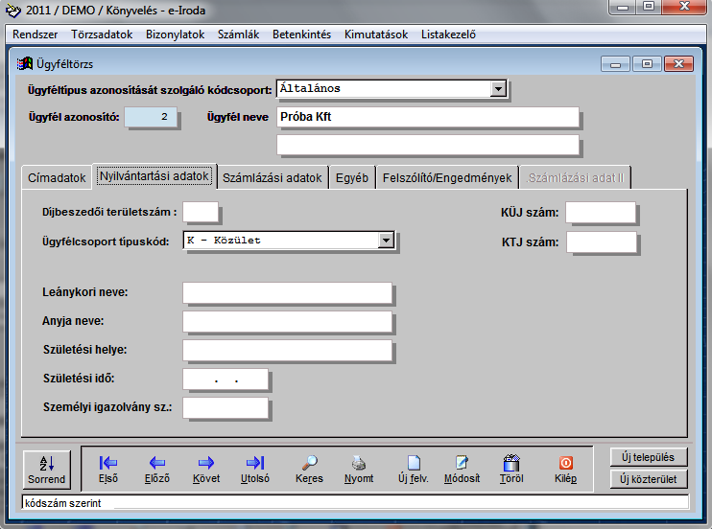The width and height of the screenshot is (712, 529).
Task: Open the Ügyfélcsoport típuskód dropdown
Action: point(386,241)
